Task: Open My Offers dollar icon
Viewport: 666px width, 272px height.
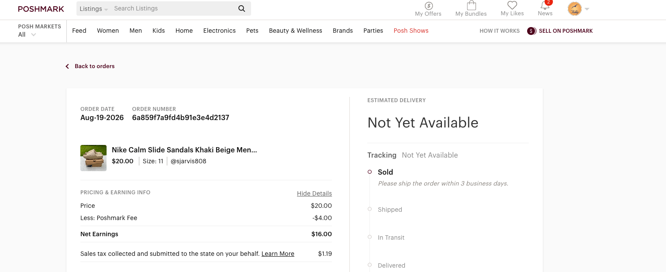Action: click(x=428, y=6)
